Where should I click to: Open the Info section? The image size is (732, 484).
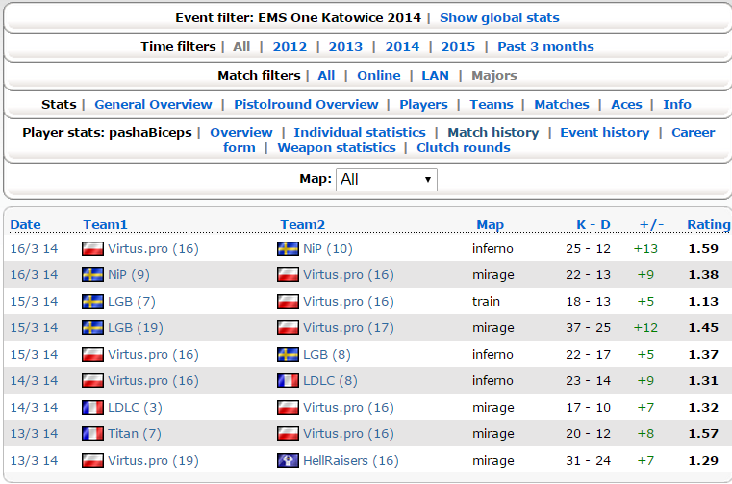click(x=677, y=104)
